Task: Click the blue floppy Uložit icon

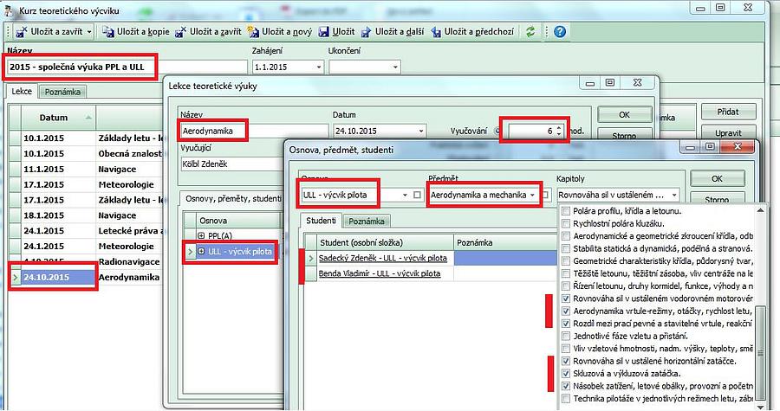Action: coord(323,32)
